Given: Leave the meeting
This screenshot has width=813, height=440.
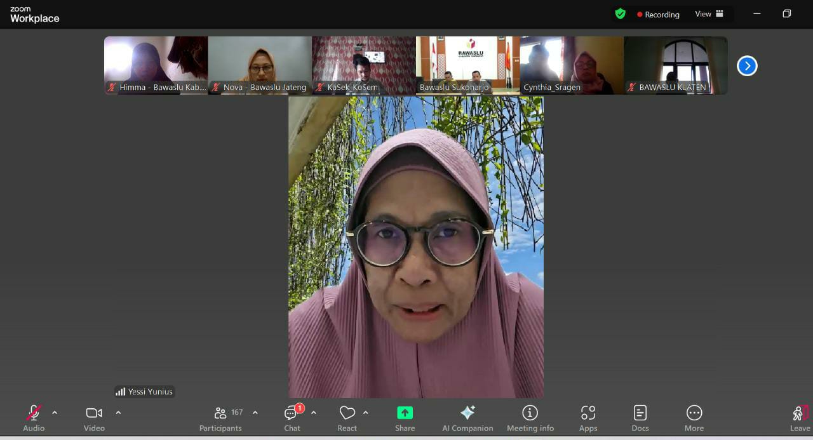Looking at the screenshot, I should pos(798,417).
